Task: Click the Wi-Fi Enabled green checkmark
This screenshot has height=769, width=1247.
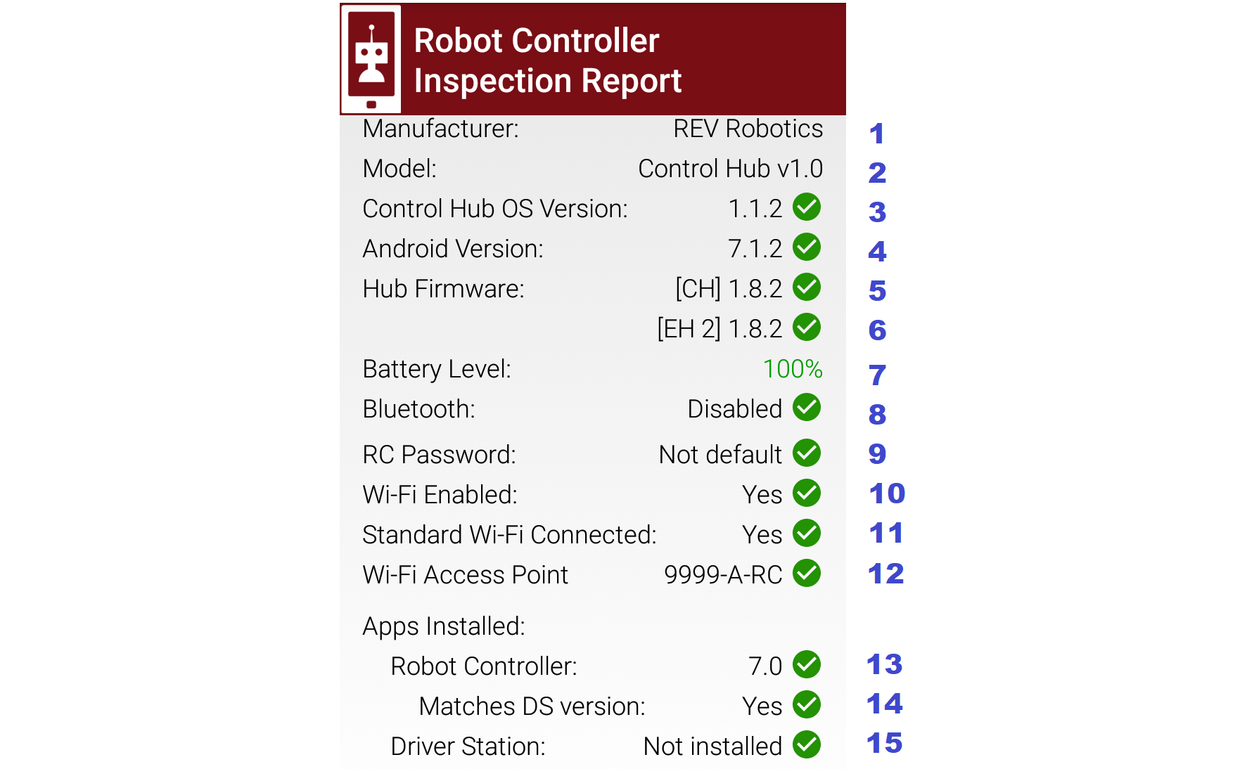Action: pyautogui.click(x=807, y=493)
